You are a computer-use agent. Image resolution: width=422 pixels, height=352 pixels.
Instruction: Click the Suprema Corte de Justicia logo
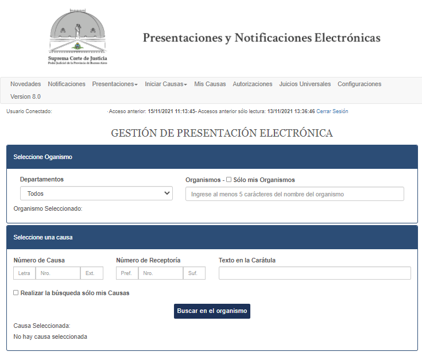(78, 36)
